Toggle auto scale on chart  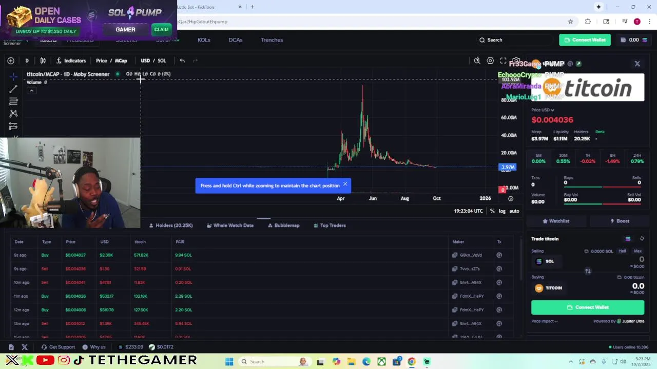(514, 211)
